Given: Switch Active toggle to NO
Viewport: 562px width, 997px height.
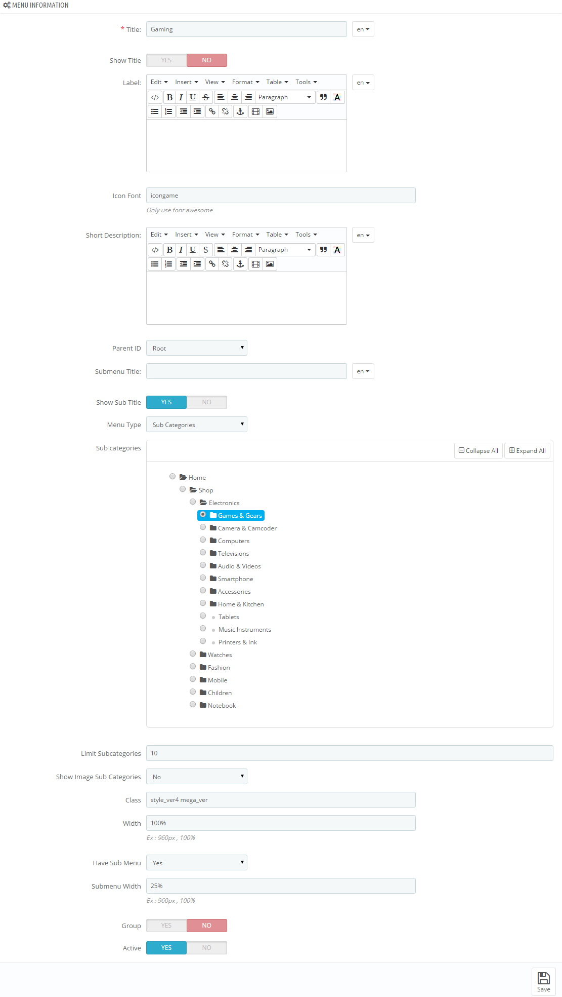Looking at the screenshot, I should click(206, 948).
